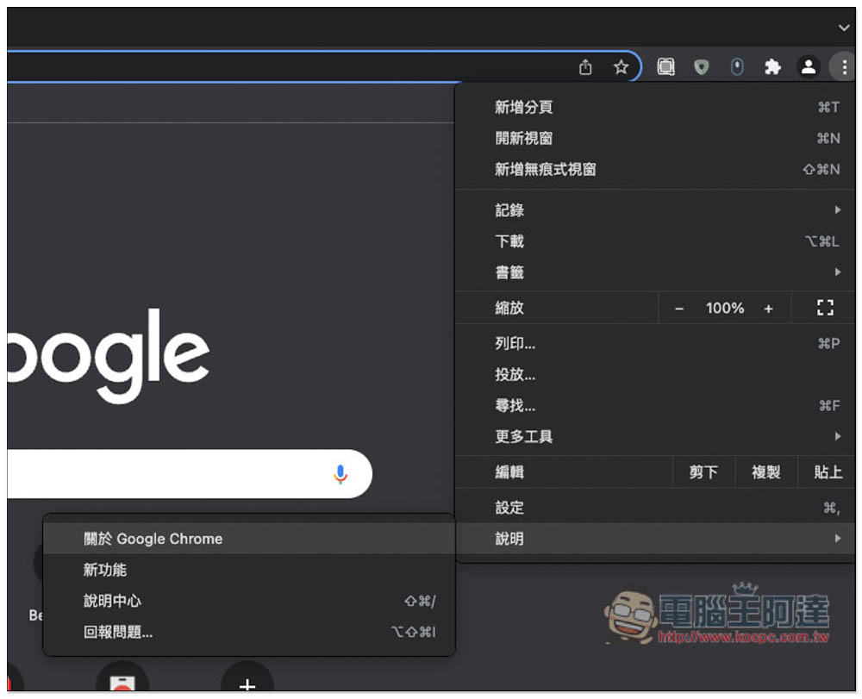
Task: Click the 100% zoom level value
Action: pos(725,308)
